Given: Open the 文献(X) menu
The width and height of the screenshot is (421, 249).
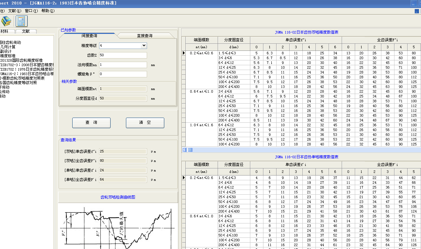Looking at the screenshot, I should point(15,11).
